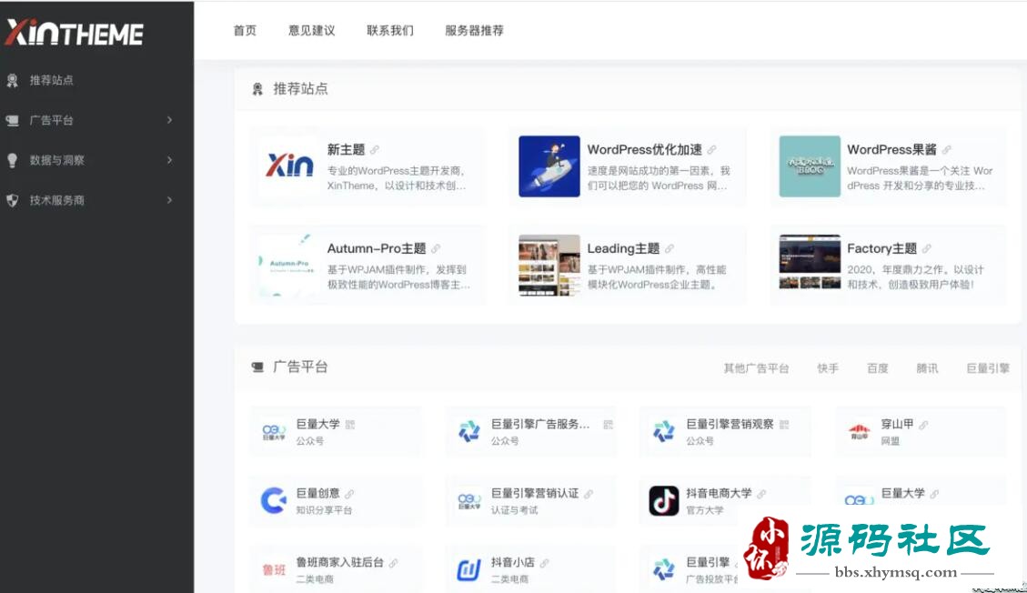Click the medal icon beside sidebar 推荐站点
This screenshot has height=593, width=1027.
click(12, 81)
